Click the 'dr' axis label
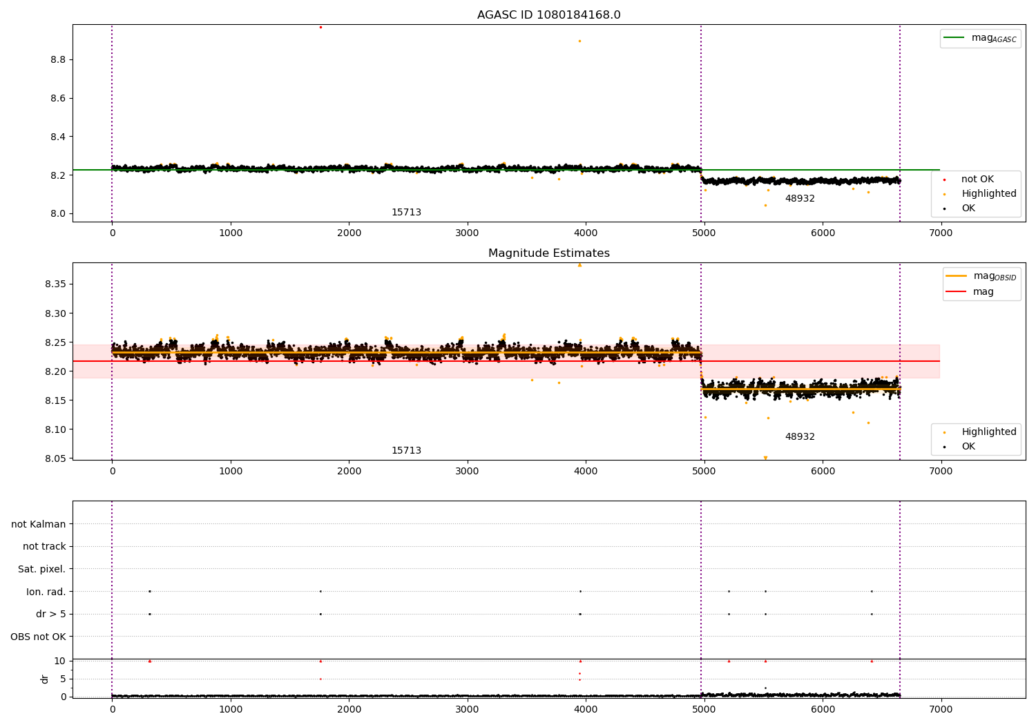 point(45,679)
